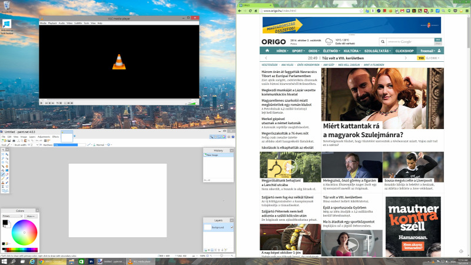Image resolution: width=471 pixels, height=265 pixels.
Task: Swap primary and secondary colors
Action: coord(9,221)
